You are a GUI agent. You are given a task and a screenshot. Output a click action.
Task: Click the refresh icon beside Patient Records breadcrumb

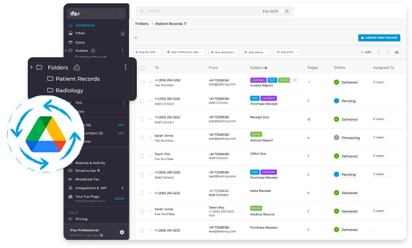[x=185, y=23]
